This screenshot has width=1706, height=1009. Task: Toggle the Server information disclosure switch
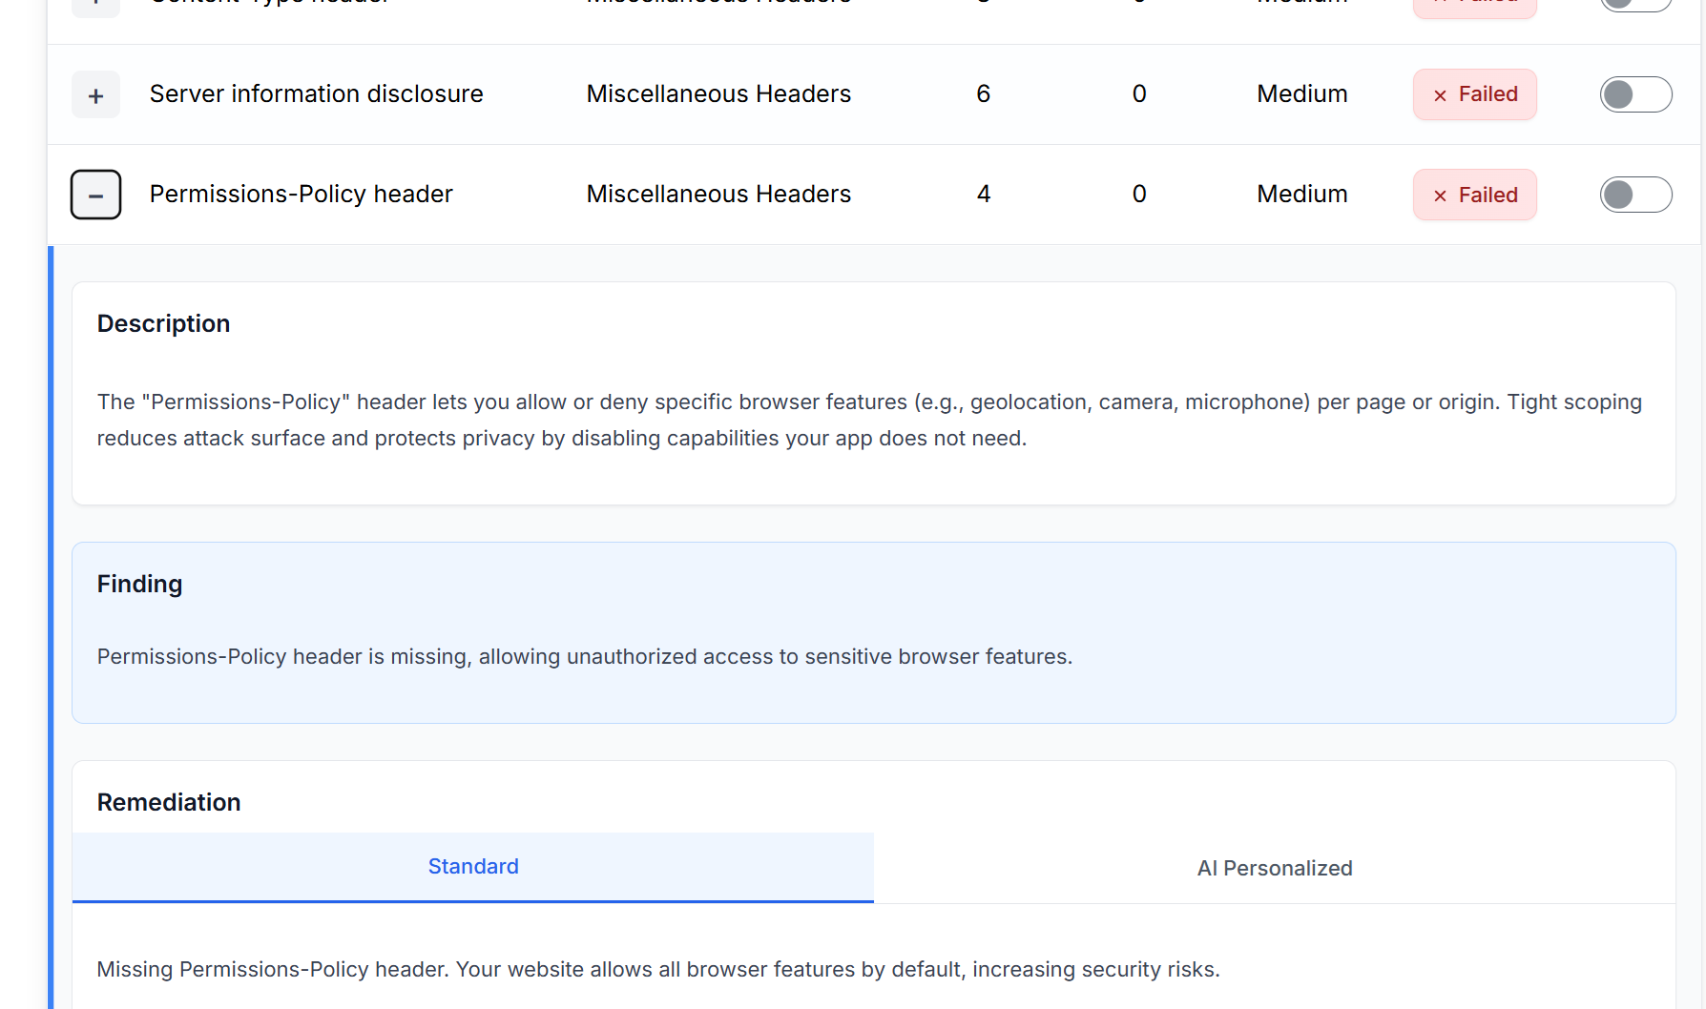click(x=1635, y=94)
